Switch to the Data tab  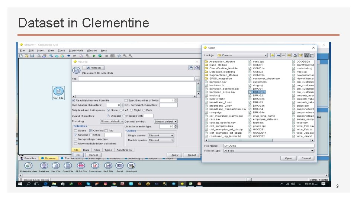click(86, 150)
